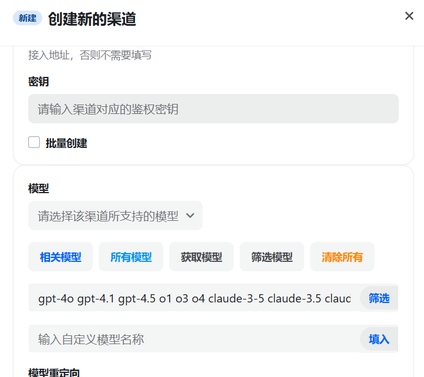The width and height of the screenshot is (424, 377).
Task: Clear selections with 清除所有
Action: pyautogui.click(x=342, y=257)
